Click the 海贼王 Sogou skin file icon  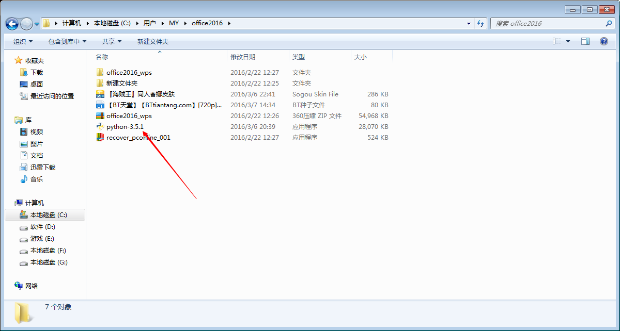coord(100,94)
